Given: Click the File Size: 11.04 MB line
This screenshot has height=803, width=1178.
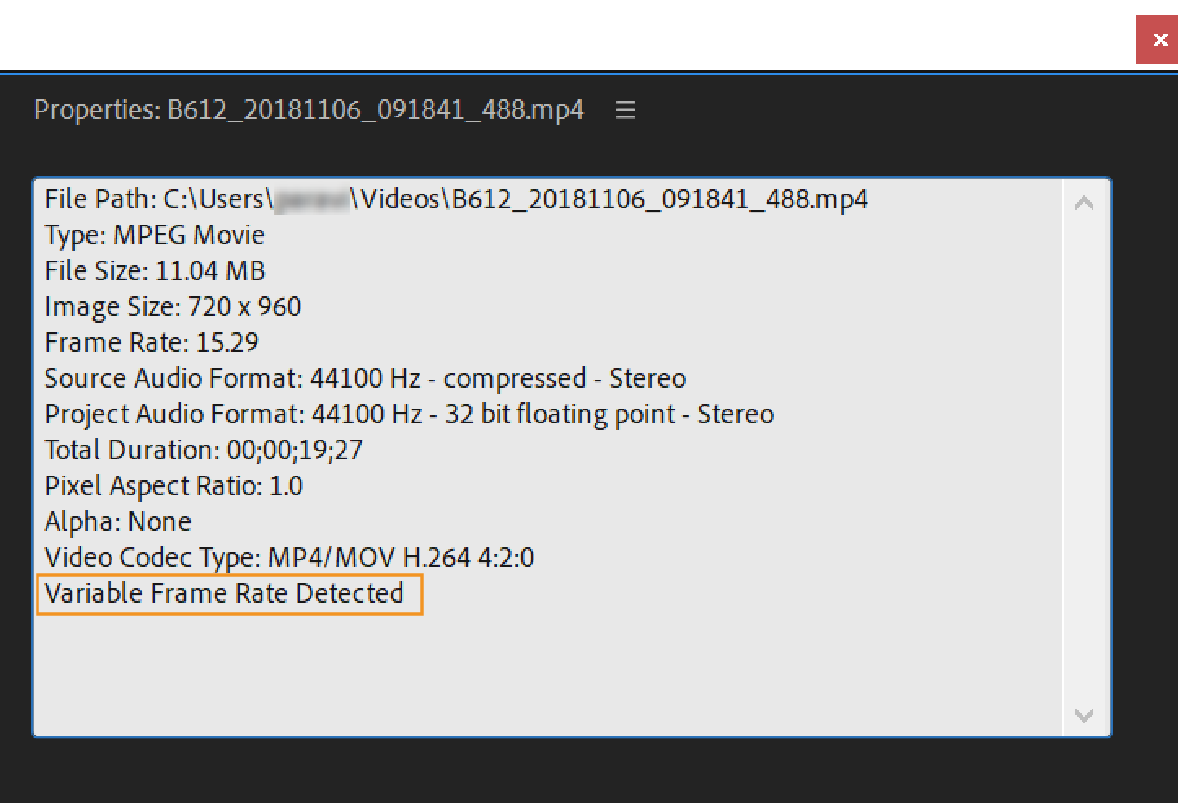Looking at the screenshot, I should point(155,271).
